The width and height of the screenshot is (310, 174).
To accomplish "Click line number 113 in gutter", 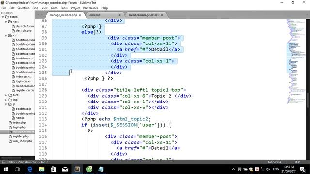I will tap(43, 119).
